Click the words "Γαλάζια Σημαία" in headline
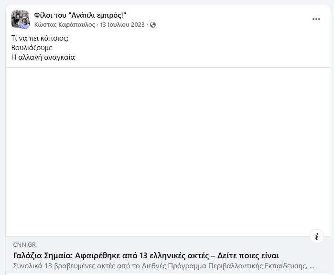Image resolution: width=334 pixels, height=275 pixels. (x=40, y=255)
